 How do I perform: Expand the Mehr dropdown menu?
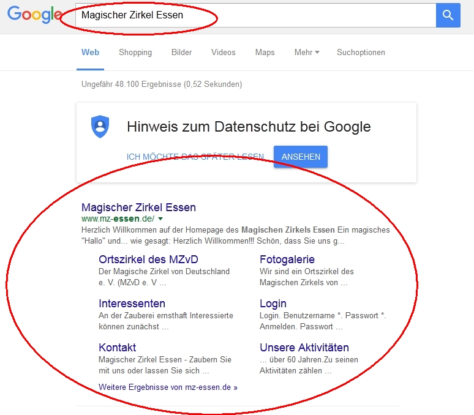(x=307, y=52)
